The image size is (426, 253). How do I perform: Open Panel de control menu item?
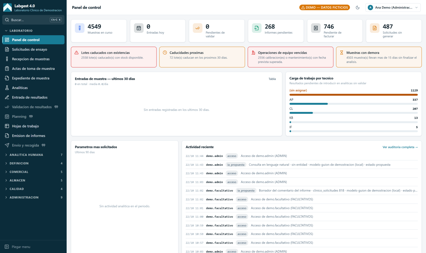[x=33, y=40]
